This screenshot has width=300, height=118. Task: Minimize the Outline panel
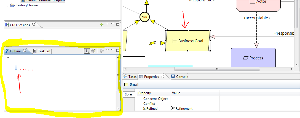pyautogui.click(x=113, y=50)
